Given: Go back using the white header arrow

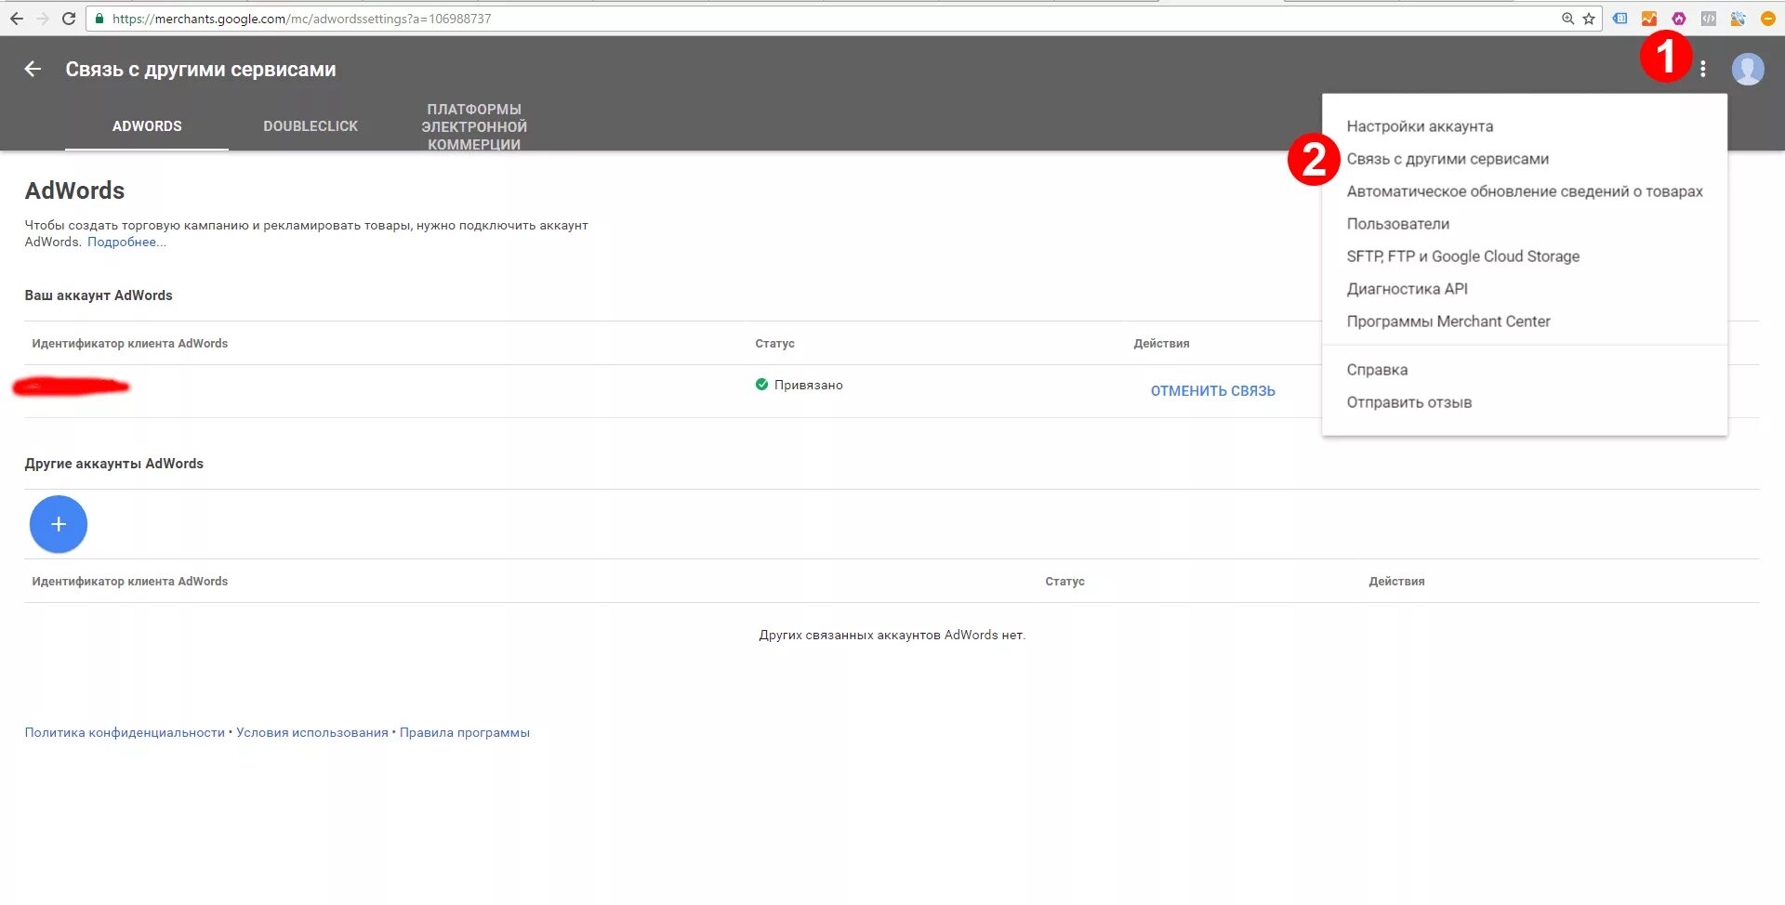Looking at the screenshot, I should (x=33, y=69).
